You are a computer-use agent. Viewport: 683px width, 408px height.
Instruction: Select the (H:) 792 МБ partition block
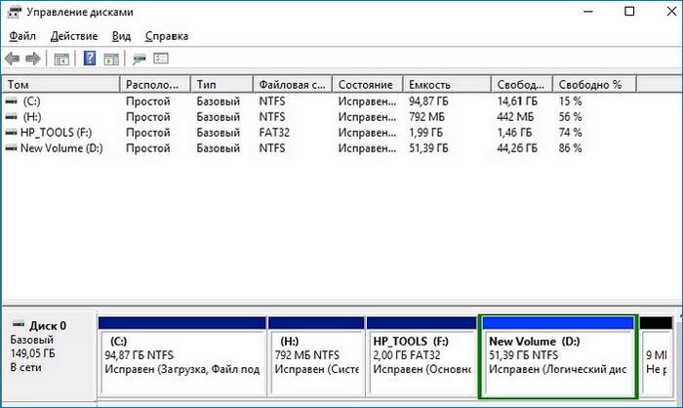click(314, 356)
